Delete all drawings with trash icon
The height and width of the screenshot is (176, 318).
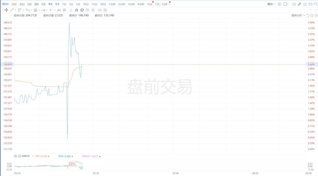coord(93,10)
